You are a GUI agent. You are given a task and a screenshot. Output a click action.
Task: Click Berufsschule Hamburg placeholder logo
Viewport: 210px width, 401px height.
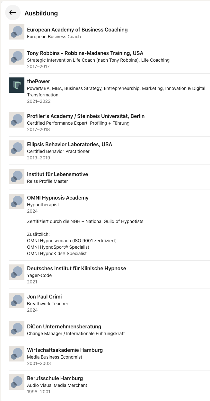pos(17,382)
